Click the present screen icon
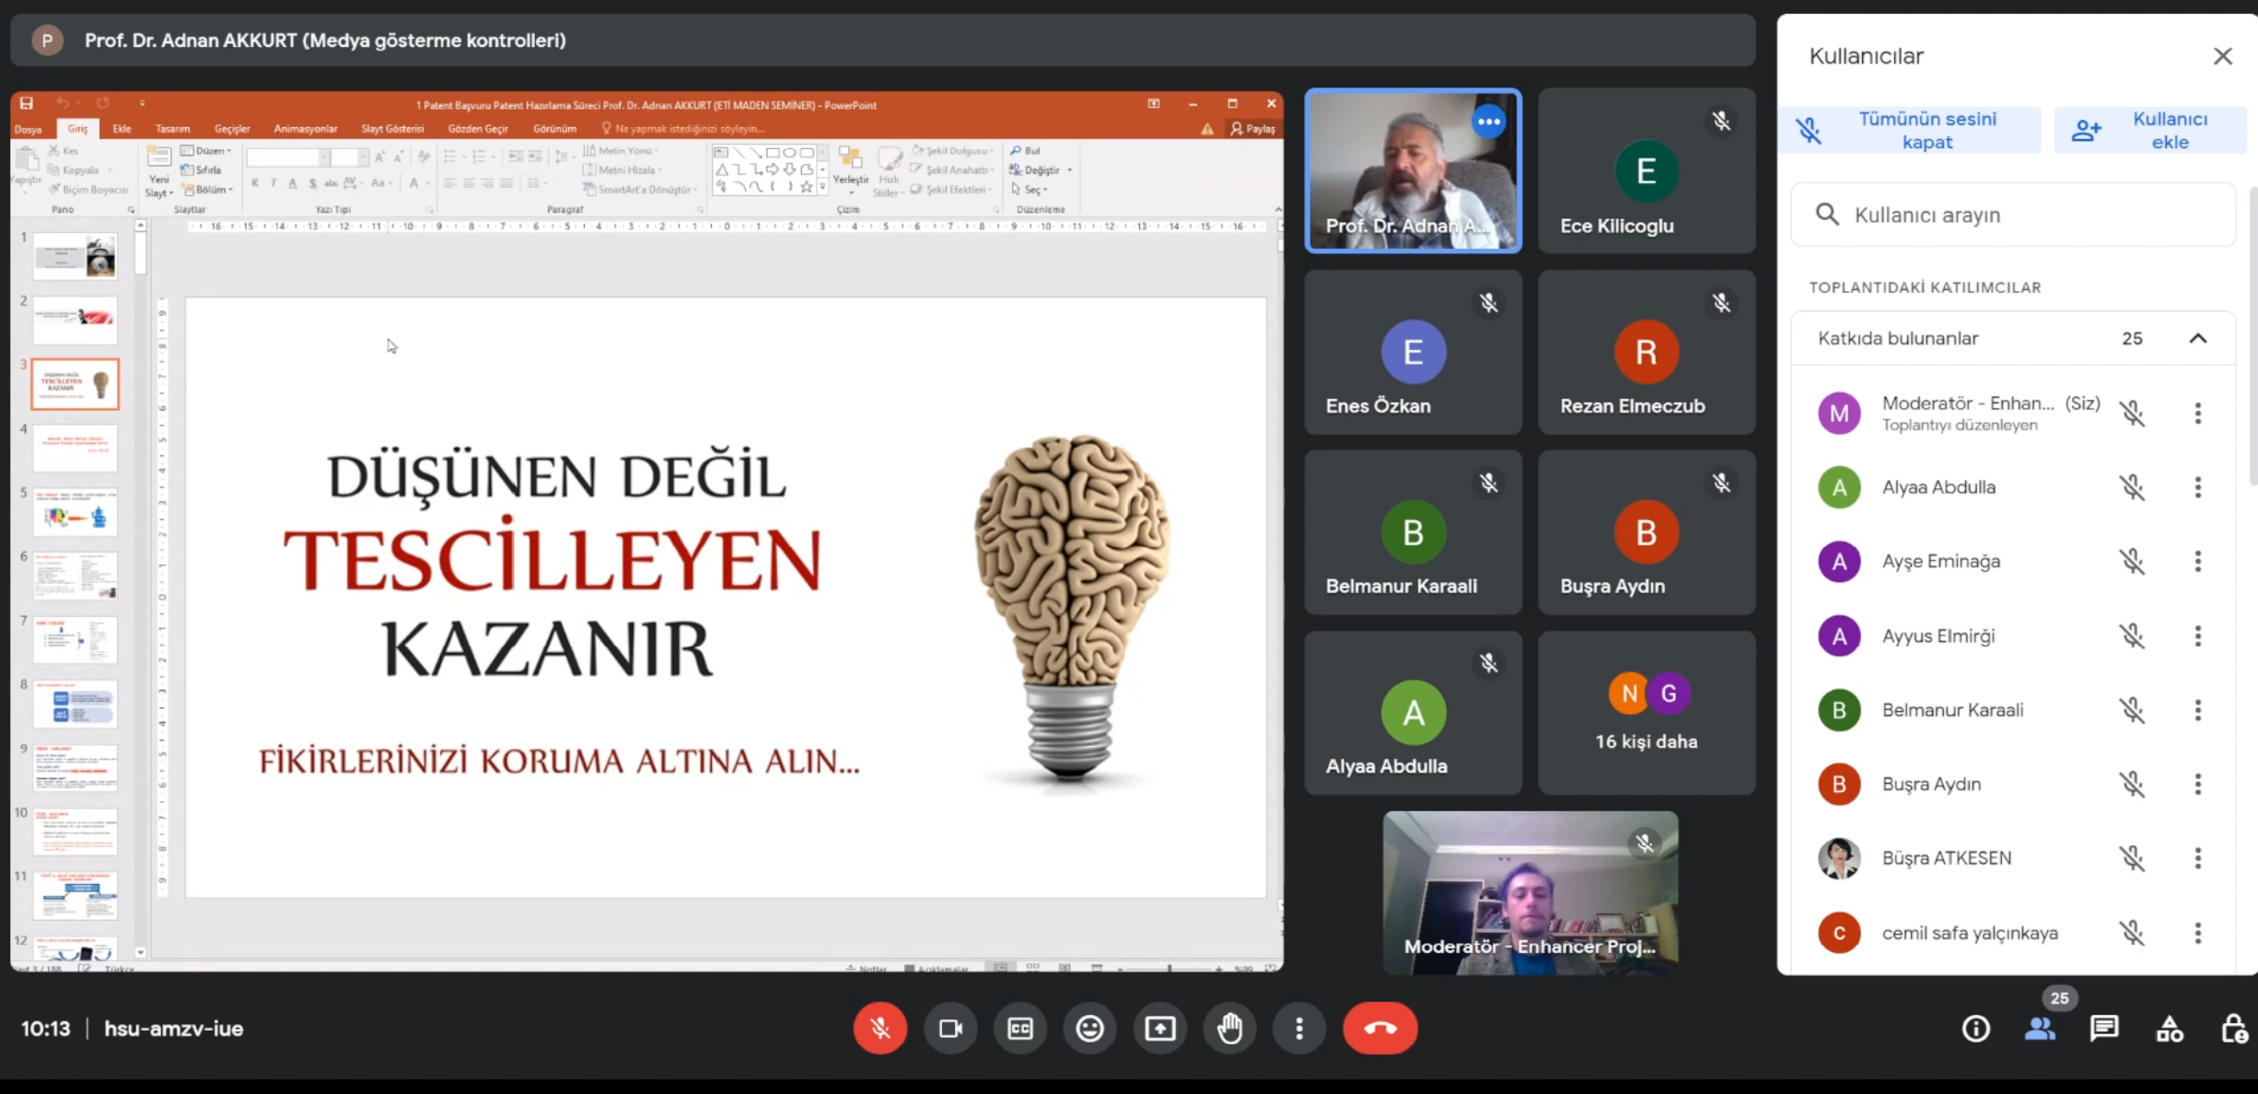Image resolution: width=2258 pixels, height=1094 pixels. tap(1159, 1028)
